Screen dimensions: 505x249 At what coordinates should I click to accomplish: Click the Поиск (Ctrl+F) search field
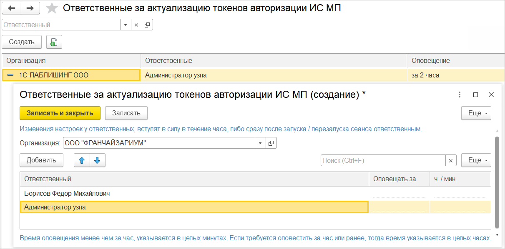tap(383, 160)
